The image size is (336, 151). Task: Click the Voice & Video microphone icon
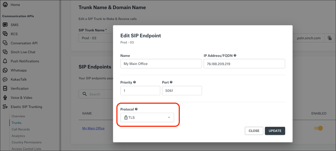tap(5, 98)
